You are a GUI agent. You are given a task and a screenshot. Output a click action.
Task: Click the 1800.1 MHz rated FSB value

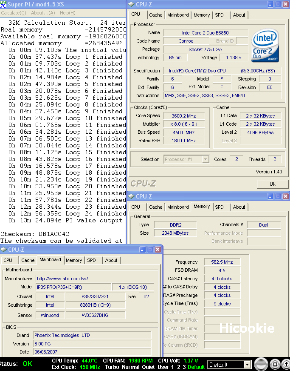184,141
